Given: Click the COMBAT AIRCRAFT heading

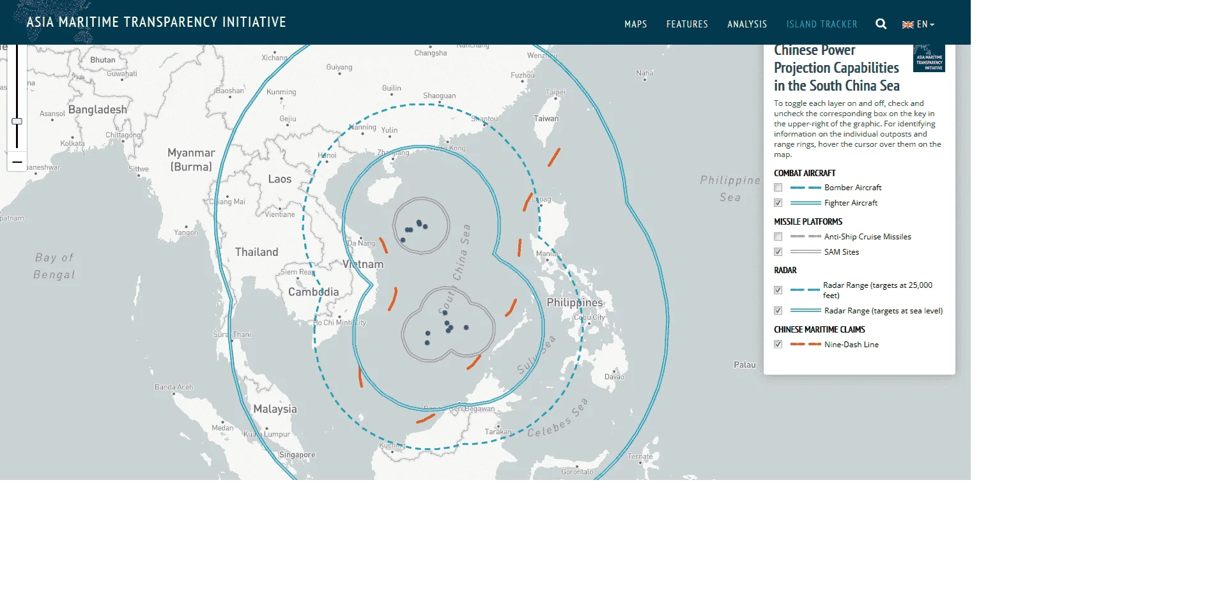Looking at the screenshot, I should pyautogui.click(x=805, y=174).
